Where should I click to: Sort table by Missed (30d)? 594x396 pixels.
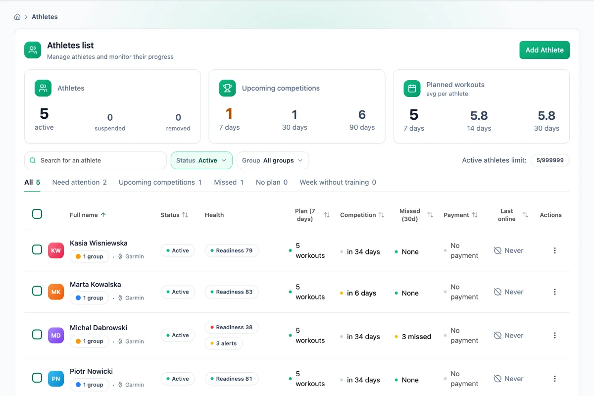pos(430,215)
